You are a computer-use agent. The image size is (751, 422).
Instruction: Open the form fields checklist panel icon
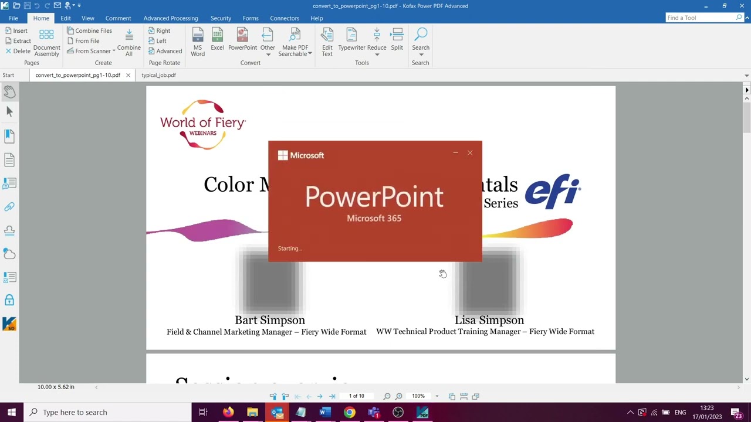9,277
